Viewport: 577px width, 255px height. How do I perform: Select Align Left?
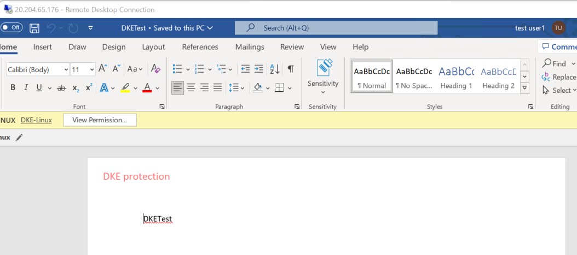[178, 88]
